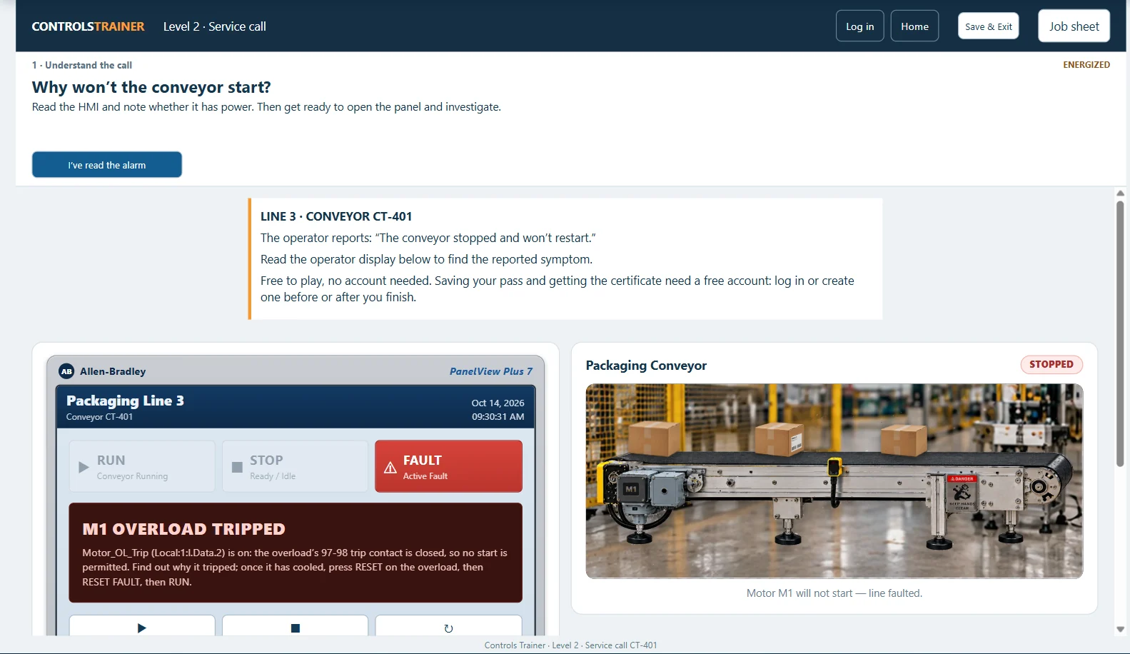The width and height of the screenshot is (1130, 654).
Task: Click the 'Oct 14, 2026' date on the HMI
Action: click(x=498, y=403)
